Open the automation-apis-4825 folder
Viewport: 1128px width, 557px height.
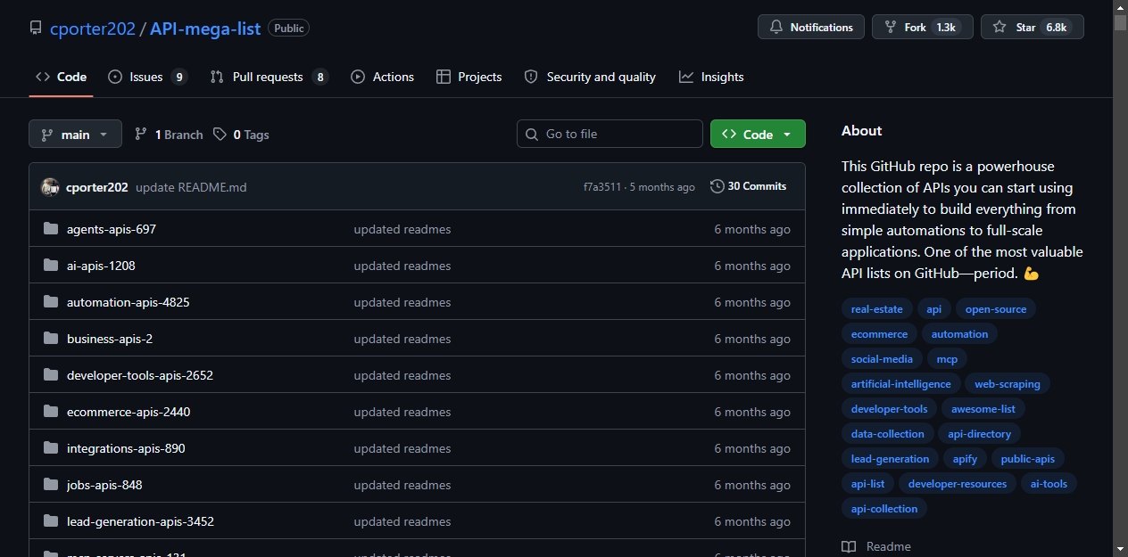(129, 302)
